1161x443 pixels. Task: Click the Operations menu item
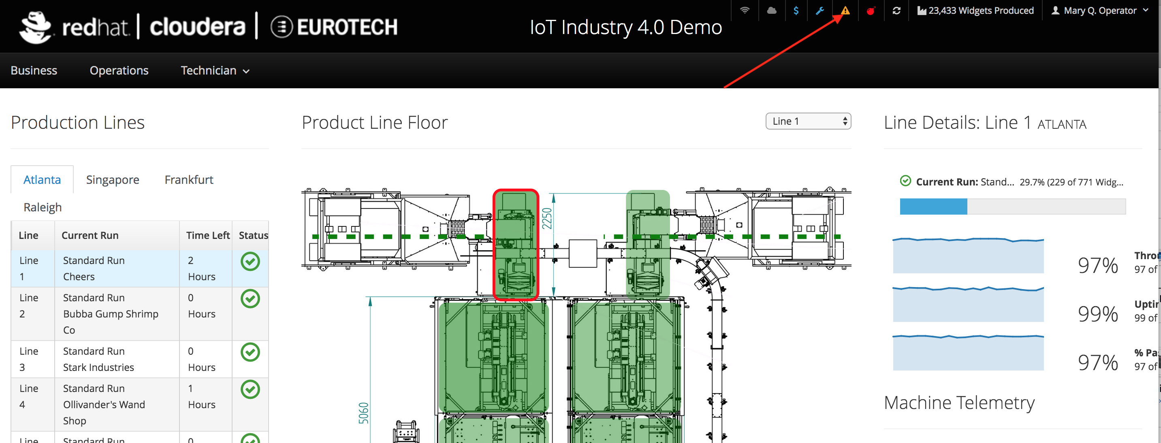[x=118, y=70]
